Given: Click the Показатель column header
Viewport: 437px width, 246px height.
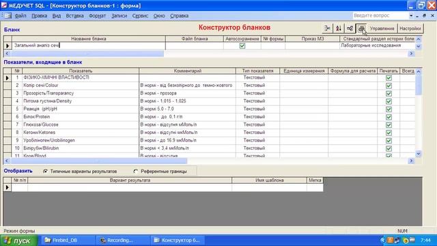Looking at the screenshot, I should (81, 71).
